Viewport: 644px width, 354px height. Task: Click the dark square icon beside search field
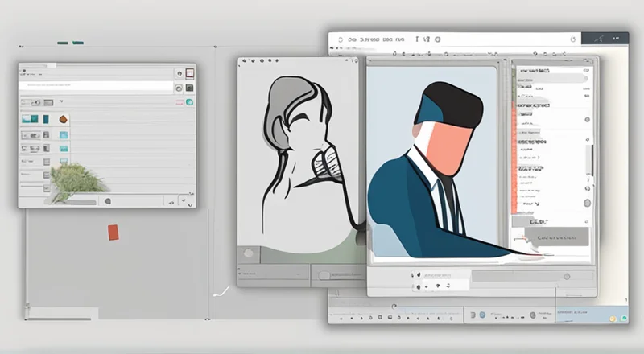[189, 87]
